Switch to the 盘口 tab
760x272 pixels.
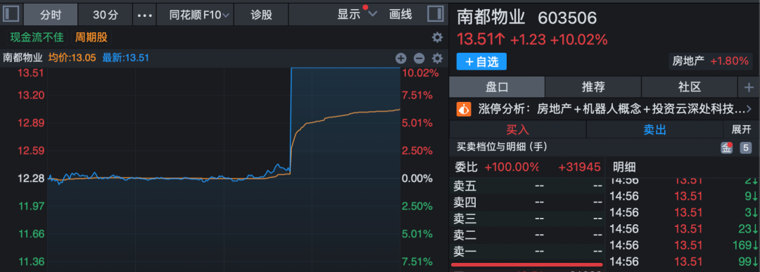tap(497, 88)
